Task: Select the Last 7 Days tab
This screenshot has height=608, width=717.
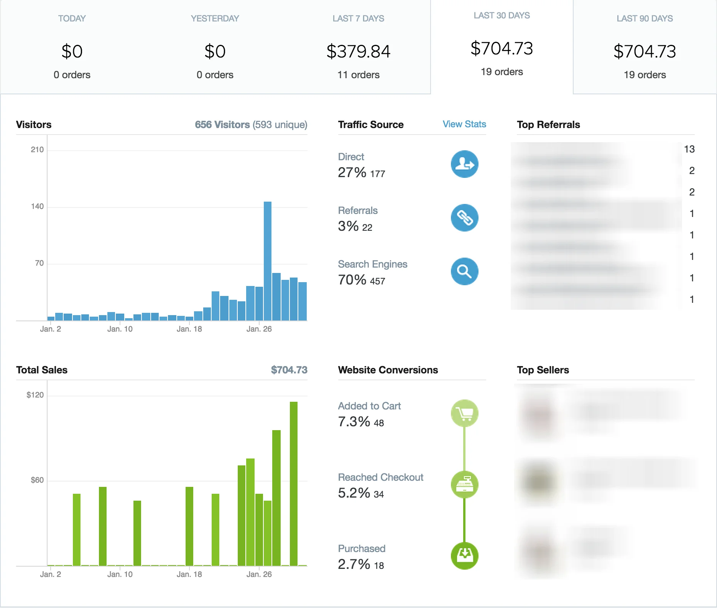Action: [358, 47]
